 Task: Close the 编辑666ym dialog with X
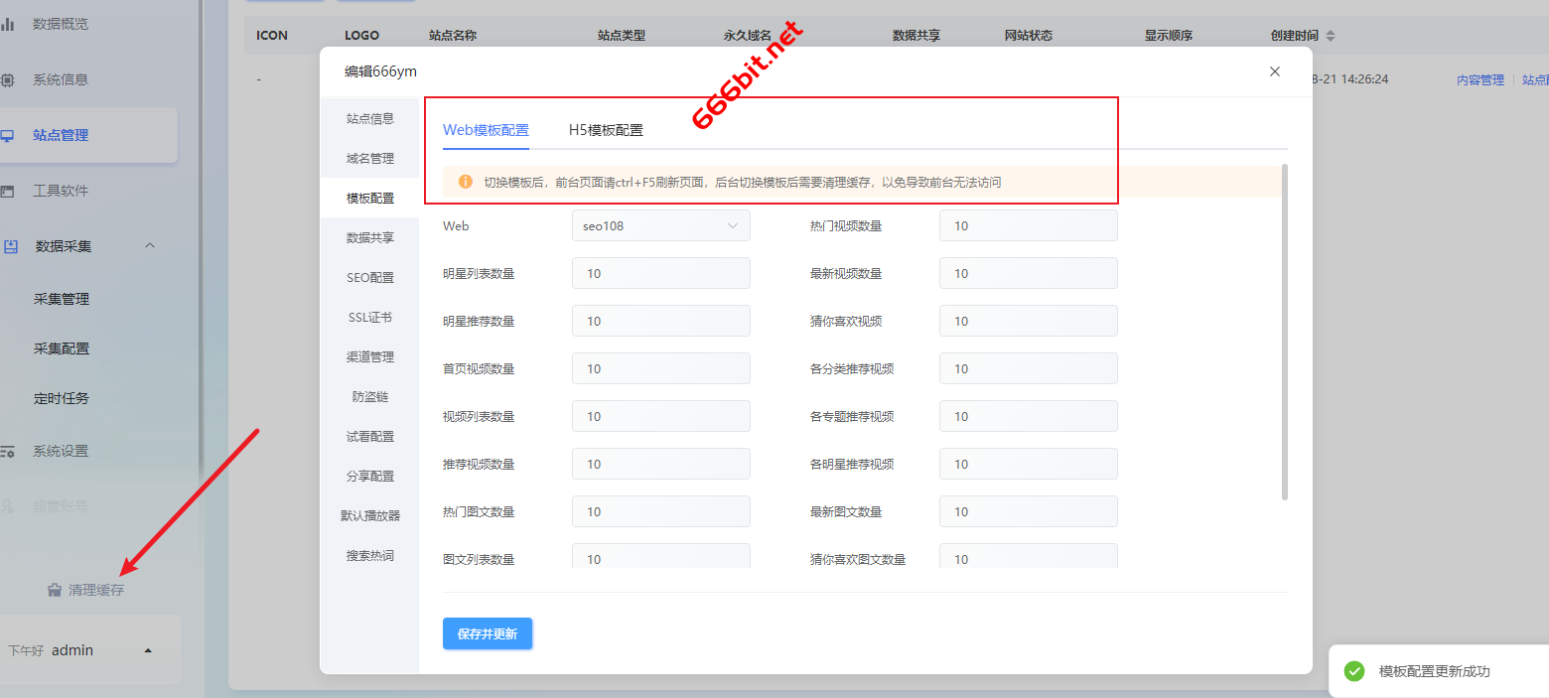[x=1275, y=71]
